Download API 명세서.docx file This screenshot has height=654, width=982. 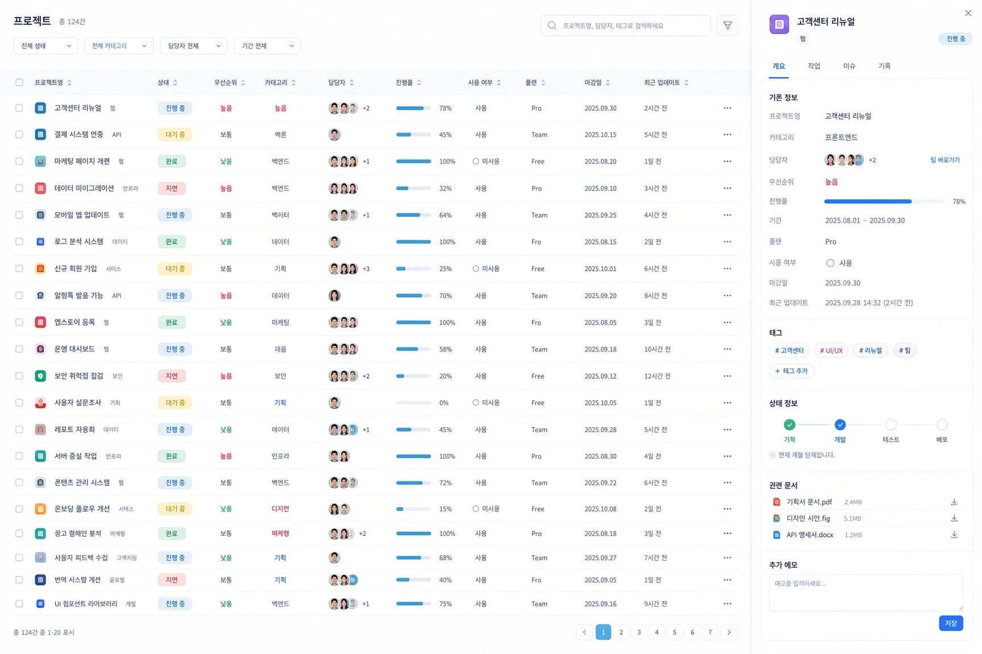pyautogui.click(x=954, y=535)
